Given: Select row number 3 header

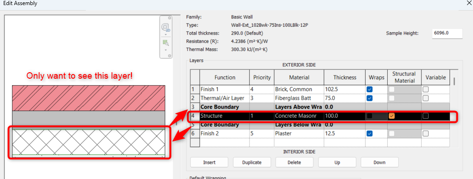Looking at the screenshot, I should pyautogui.click(x=195, y=107).
